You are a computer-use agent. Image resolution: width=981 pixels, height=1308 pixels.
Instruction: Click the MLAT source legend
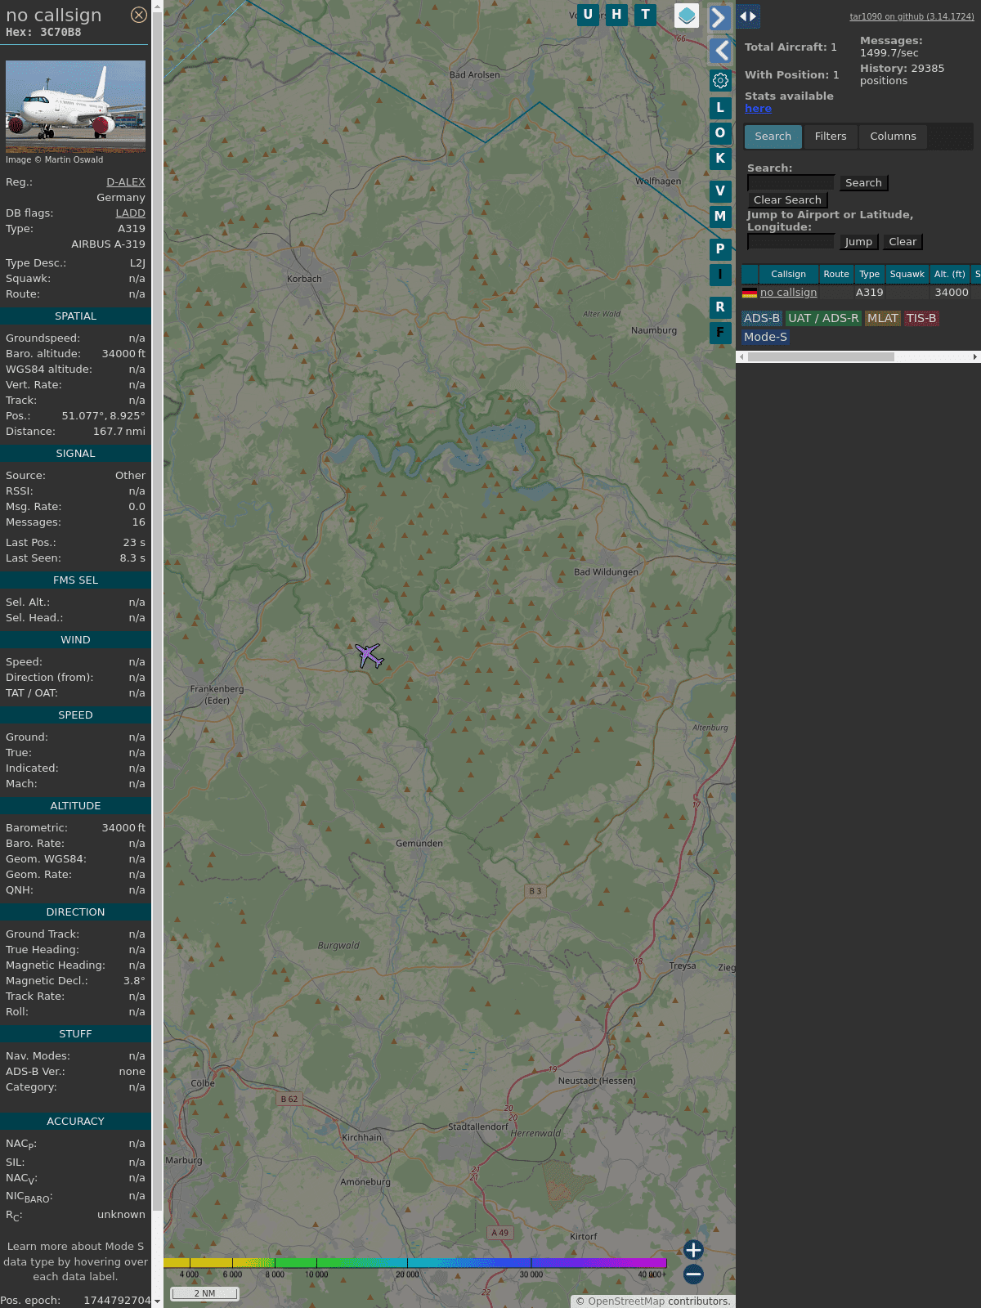[x=883, y=319]
